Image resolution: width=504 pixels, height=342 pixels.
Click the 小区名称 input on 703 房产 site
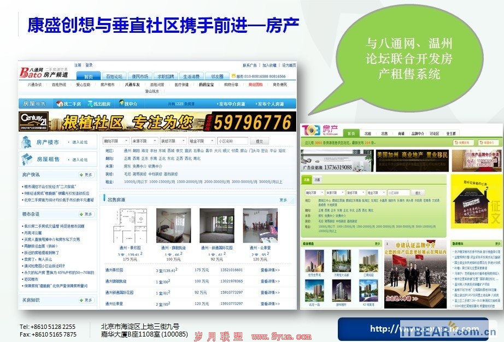click(398, 193)
